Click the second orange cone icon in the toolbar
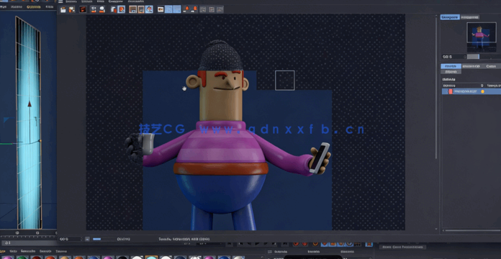This screenshot has height=259, width=501. tap(194, 9)
